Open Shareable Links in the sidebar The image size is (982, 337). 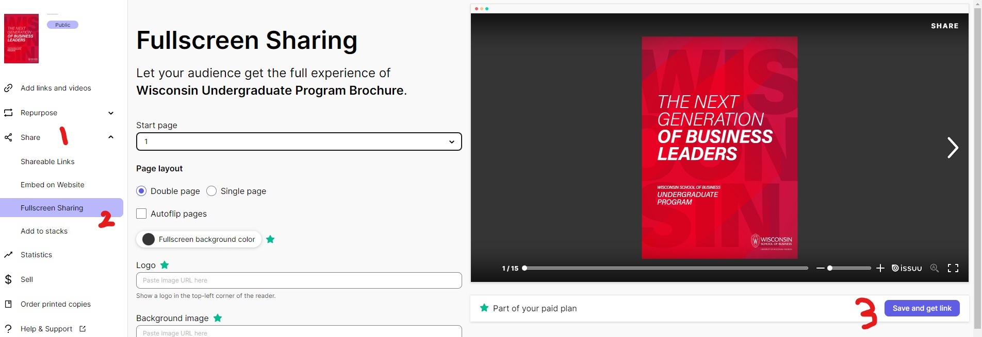pyautogui.click(x=47, y=162)
